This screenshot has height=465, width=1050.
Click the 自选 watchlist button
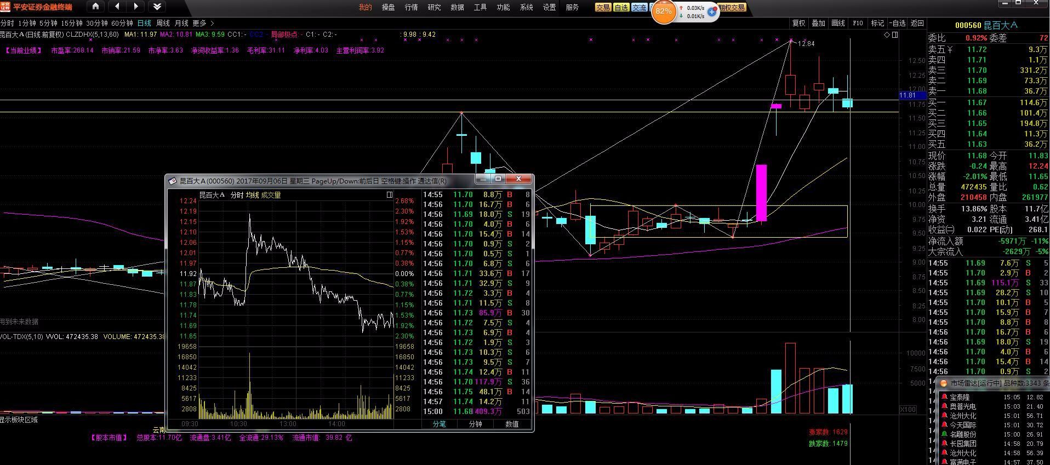click(621, 8)
